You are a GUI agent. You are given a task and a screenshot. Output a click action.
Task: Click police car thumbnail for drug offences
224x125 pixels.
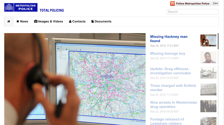click(x=208, y=73)
